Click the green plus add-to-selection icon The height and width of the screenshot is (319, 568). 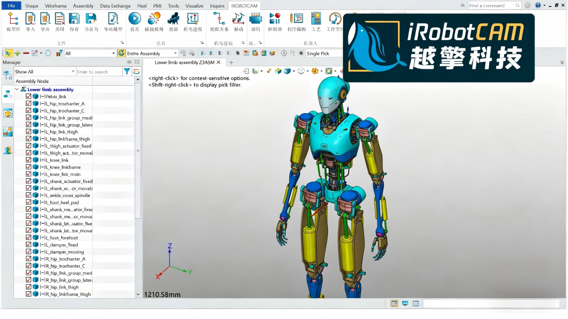[x=17, y=53]
